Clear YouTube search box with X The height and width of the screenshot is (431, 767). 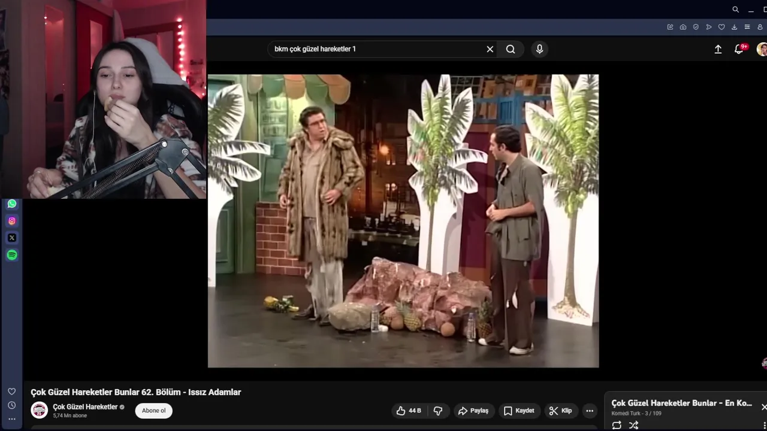click(x=490, y=49)
